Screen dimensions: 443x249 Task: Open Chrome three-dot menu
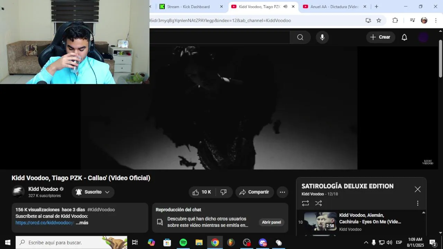click(436, 20)
